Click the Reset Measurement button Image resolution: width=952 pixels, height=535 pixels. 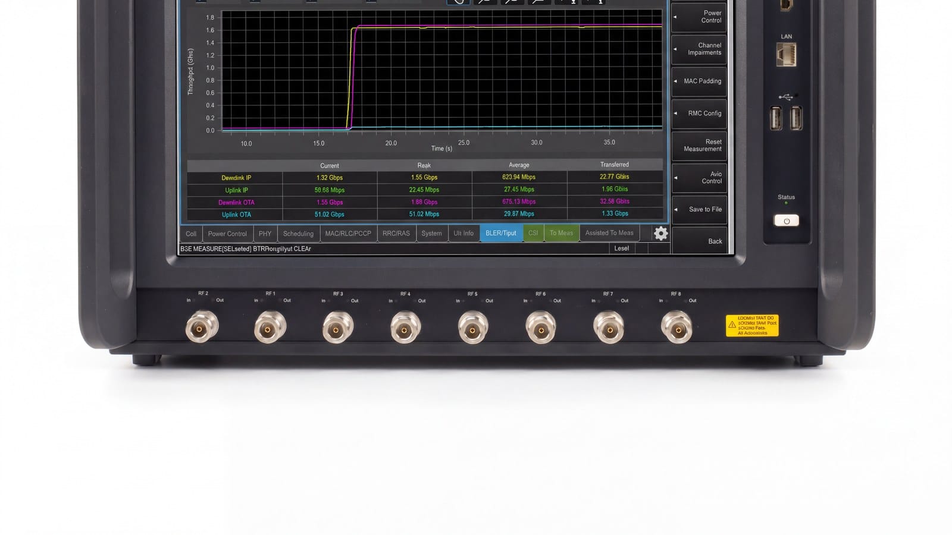pyautogui.click(x=699, y=145)
